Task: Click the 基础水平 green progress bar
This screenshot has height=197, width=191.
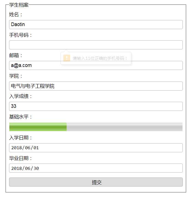Action: [96, 127]
